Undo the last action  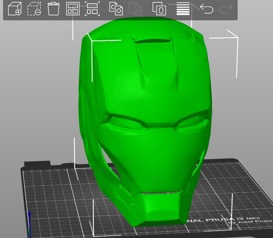click(x=206, y=9)
